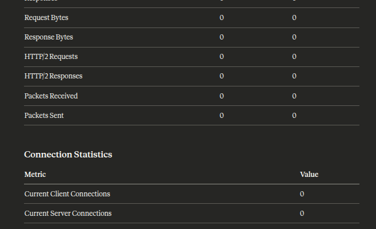Viewport: 376px width, 229px height.
Task: Click the right value in Request Bytes row
Action: [x=294, y=18]
